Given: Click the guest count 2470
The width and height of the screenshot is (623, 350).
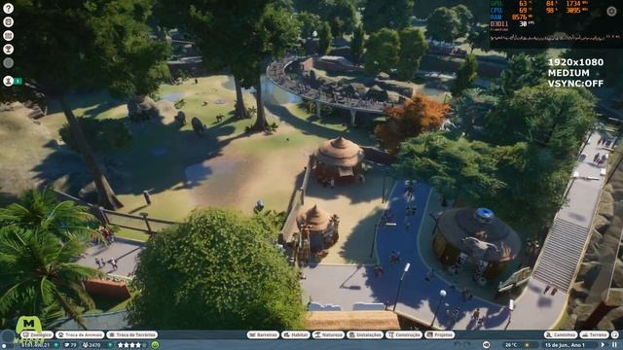Looking at the screenshot, I should (92, 345).
